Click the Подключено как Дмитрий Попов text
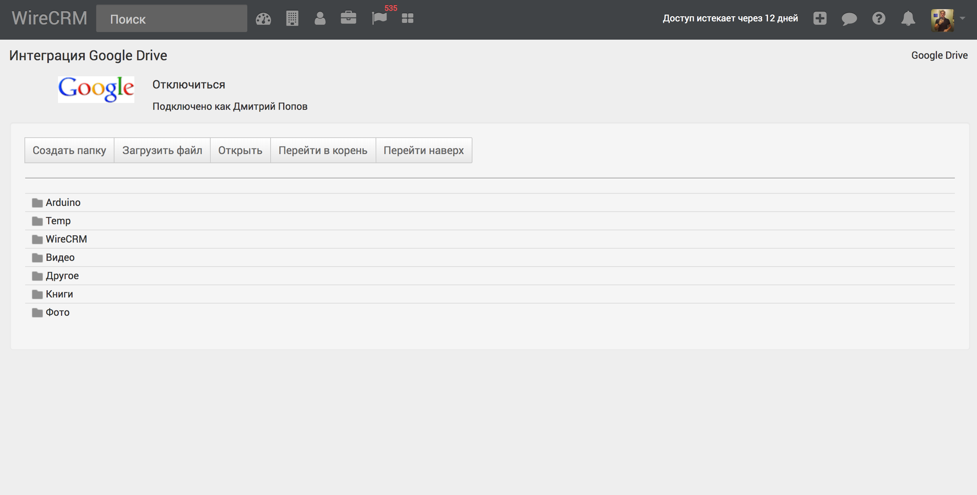Viewport: 977px width, 495px height. click(x=230, y=106)
